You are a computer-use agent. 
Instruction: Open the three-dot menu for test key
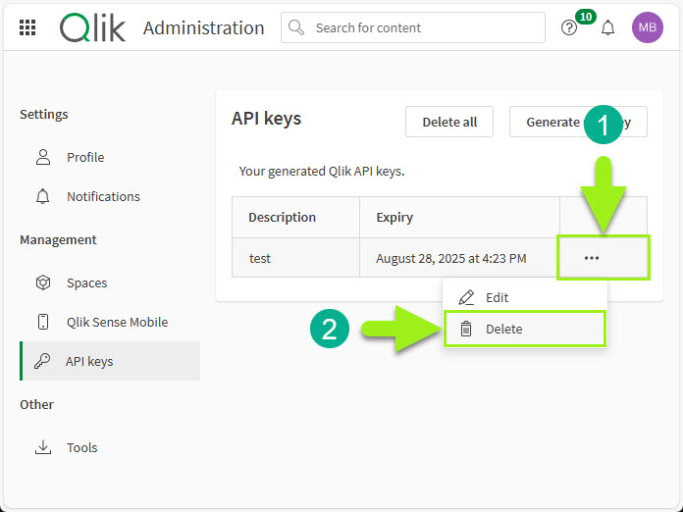pyautogui.click(x=592, y=258)
